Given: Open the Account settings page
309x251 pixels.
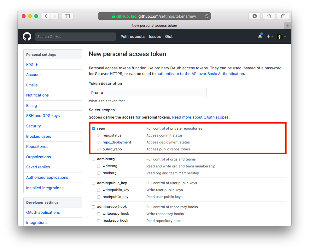Looking at the screenshot, I should 33,75.
